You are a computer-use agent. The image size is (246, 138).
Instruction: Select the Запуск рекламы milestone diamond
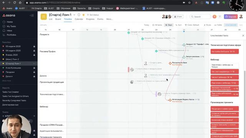click(x=184, y=57)
